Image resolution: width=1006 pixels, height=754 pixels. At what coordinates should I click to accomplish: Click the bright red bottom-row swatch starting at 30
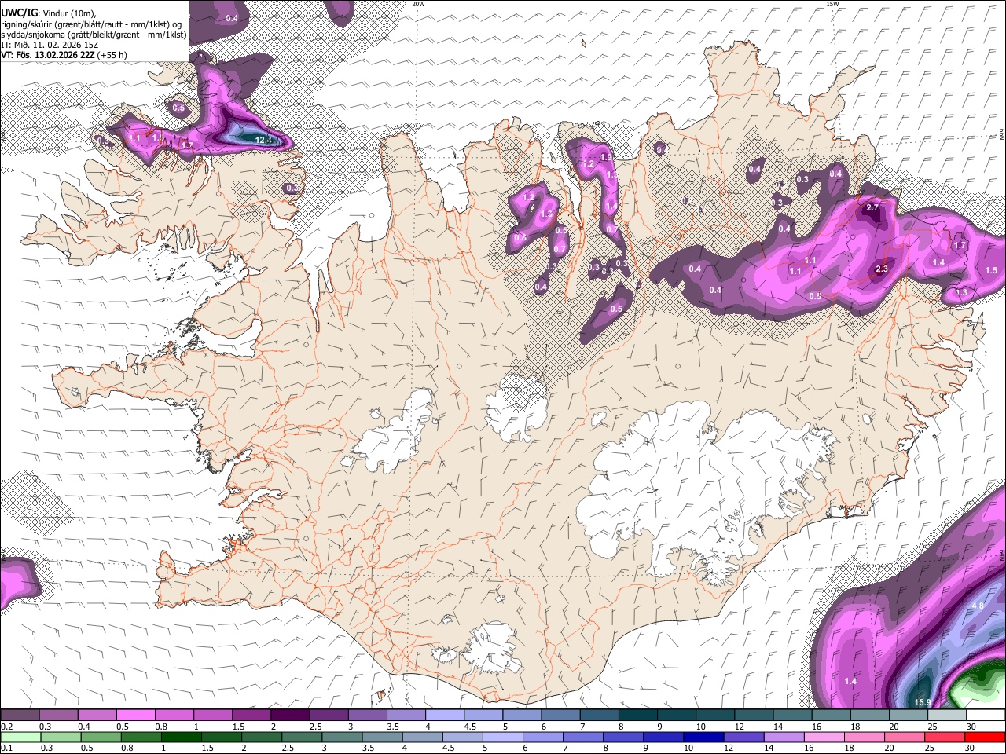tap(986, 738)
